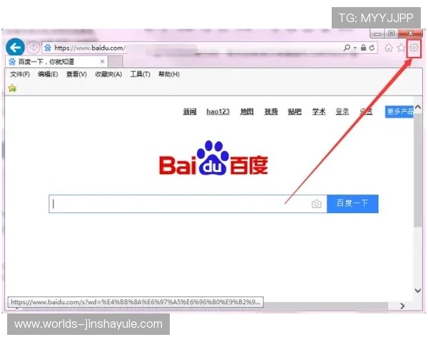Image resolution: width=428 pixels, height=342 pixels.
Task: Click the add-to-favorites bar star icon
Action: point(12,88)
